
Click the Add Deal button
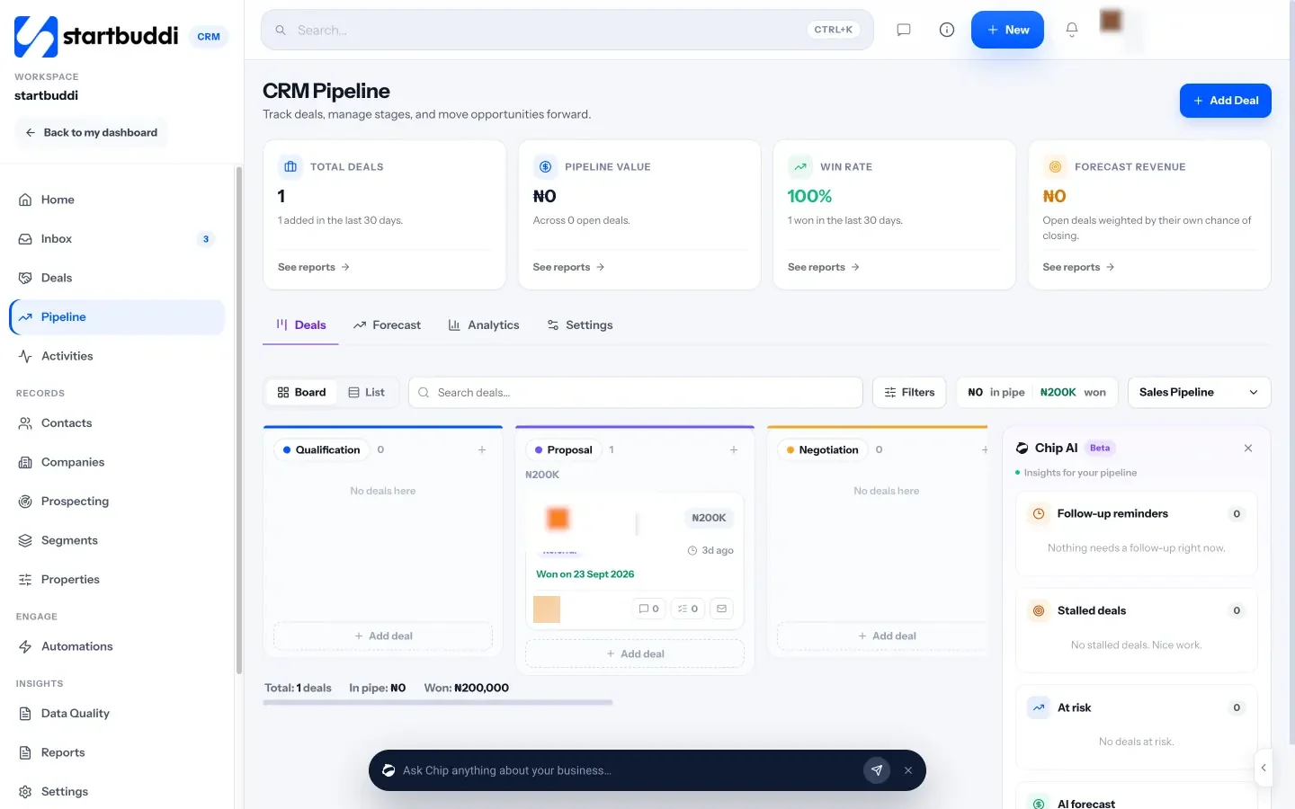[1225, 101]
